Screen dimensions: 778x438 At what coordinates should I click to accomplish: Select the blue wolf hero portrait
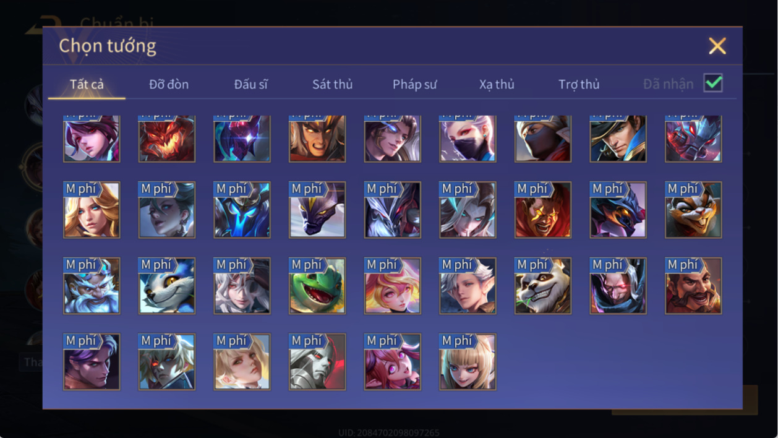(x=167, y=286)
